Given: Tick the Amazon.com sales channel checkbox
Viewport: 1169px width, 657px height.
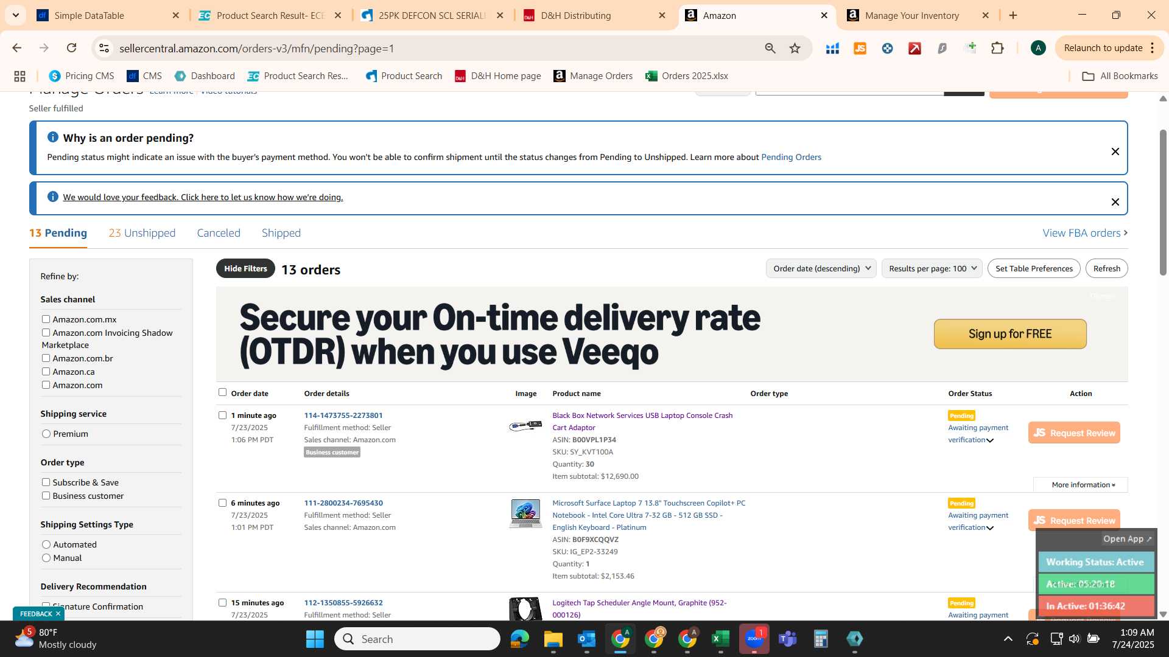Looking at the screenshot, I should [46, 385].
